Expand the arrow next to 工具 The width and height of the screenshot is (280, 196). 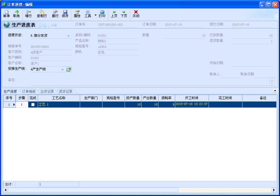96,15
